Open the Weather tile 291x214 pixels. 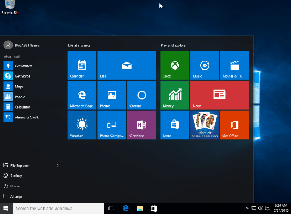(x=82, y=125)
